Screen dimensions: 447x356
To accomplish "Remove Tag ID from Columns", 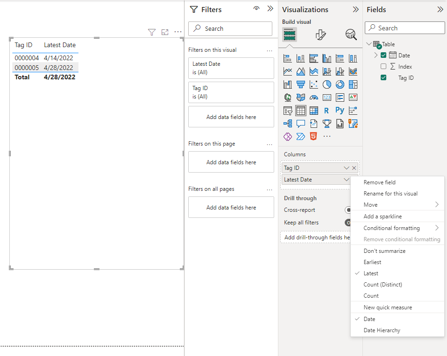I will 354,168.
